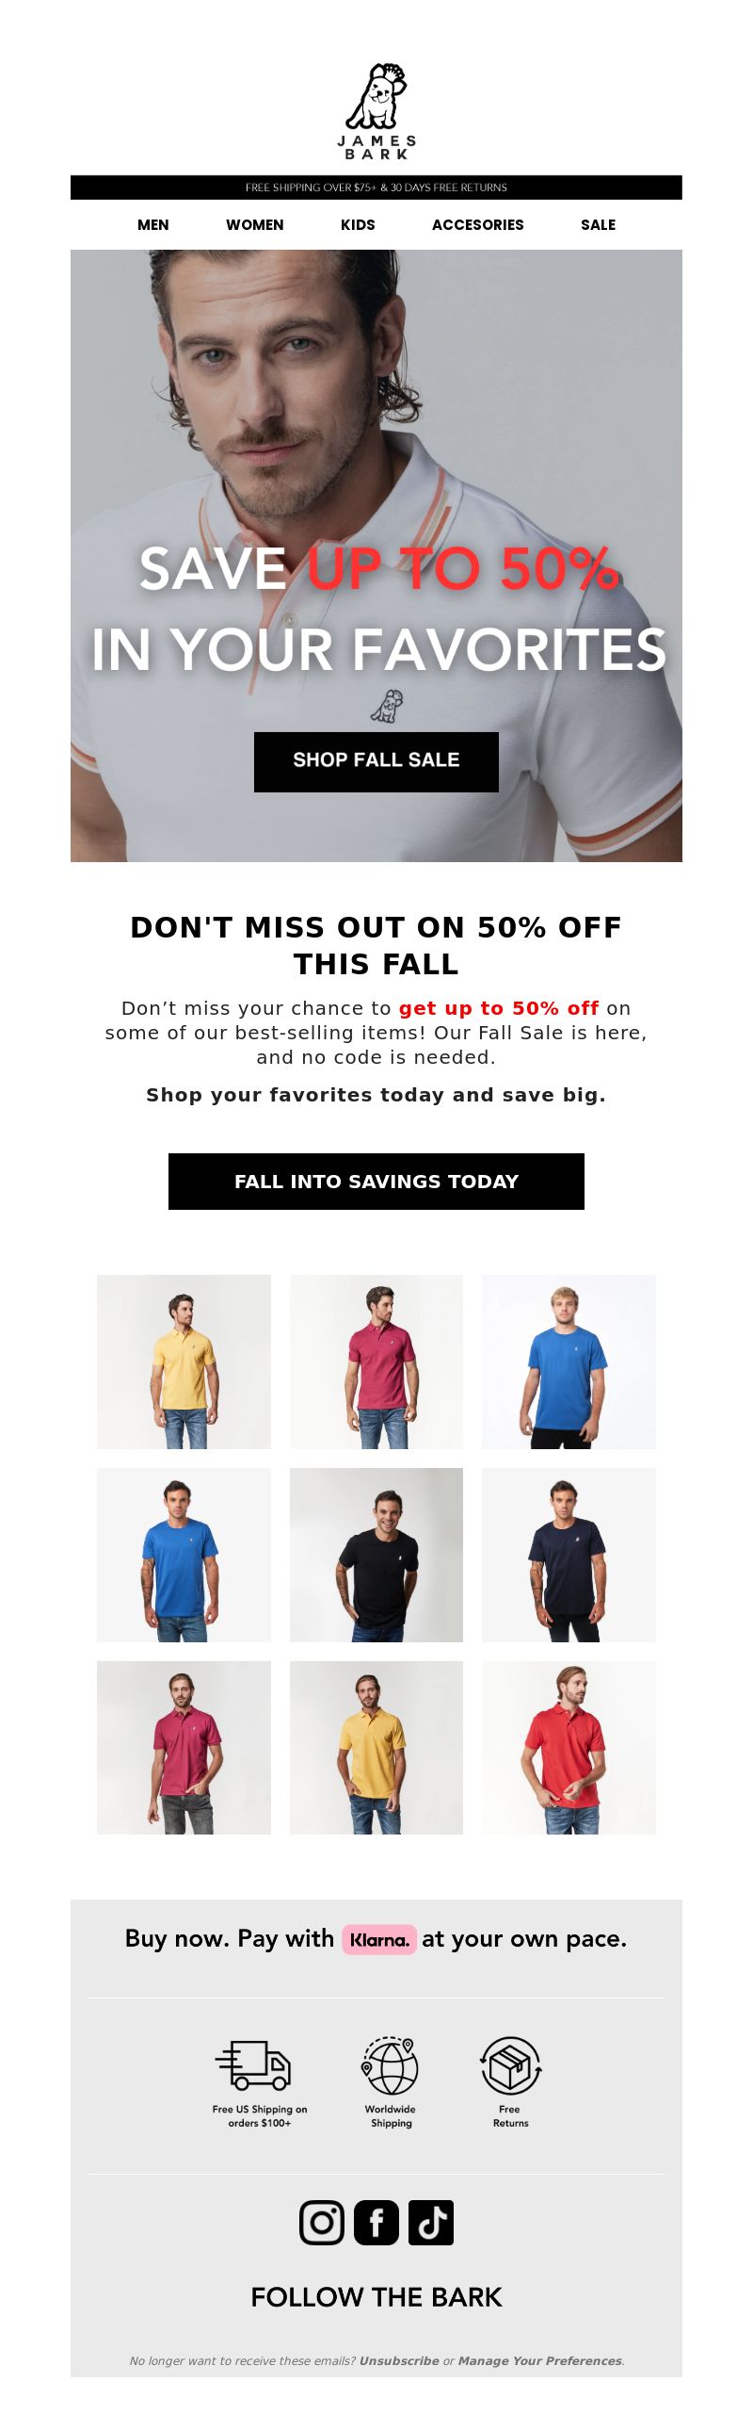The height and width of the screenshot is (2414, 753).
Task: Click the SHOP FALL SALE button
Action: tap(376, 761)
